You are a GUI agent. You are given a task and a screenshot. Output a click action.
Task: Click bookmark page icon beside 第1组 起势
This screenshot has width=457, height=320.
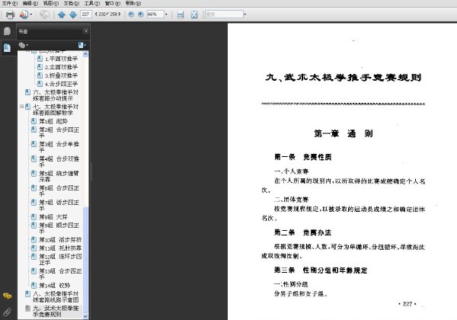pos(34,121)
